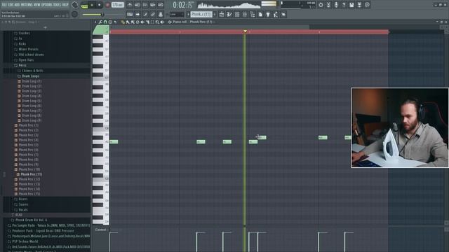Click the main pitch knob

(x=74, y=14)
